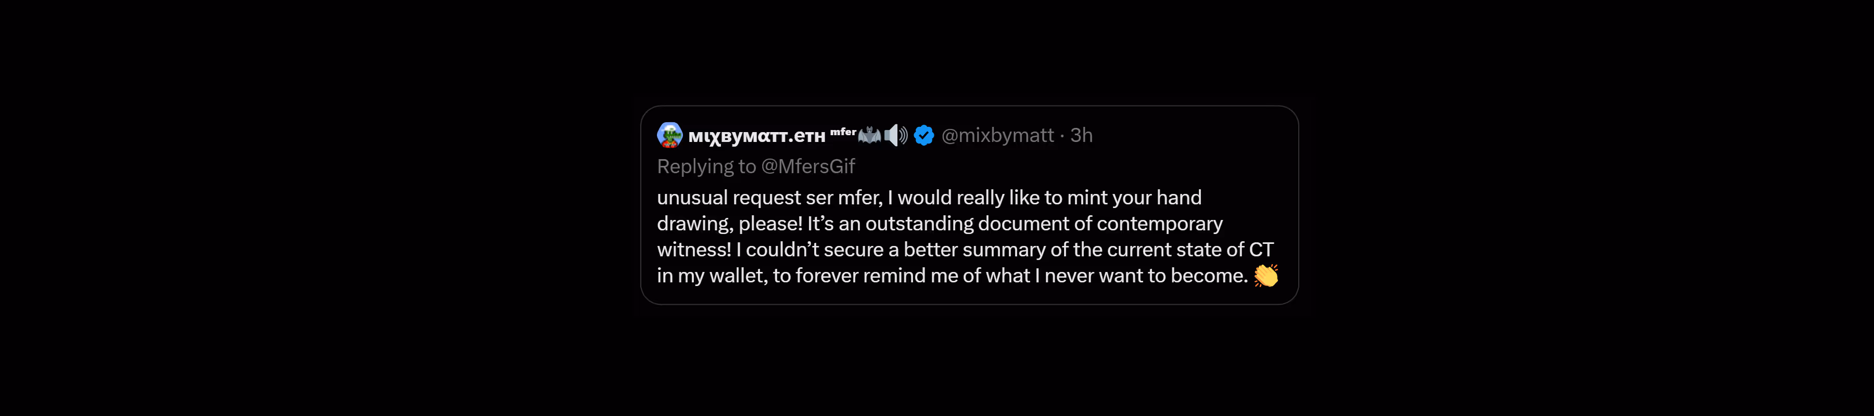Click the blue verified checkmark badge

tap(924, 135)
